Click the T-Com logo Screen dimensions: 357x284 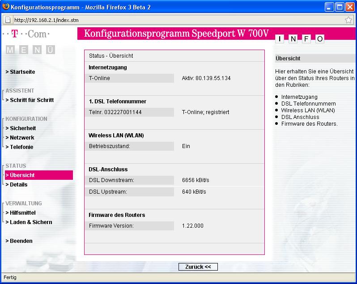click(x=26, y=34)
